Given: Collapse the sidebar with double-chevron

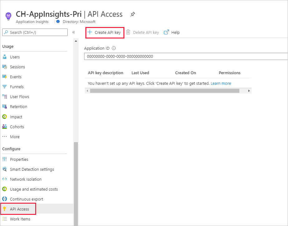Looking at the screenshot, I should [x=74, y=32].
